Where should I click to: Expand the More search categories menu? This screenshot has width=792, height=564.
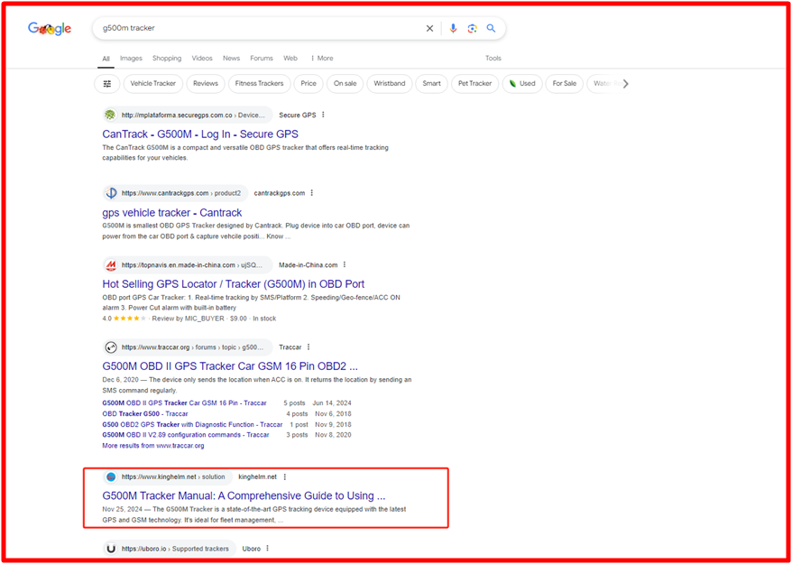pos(321,59)
